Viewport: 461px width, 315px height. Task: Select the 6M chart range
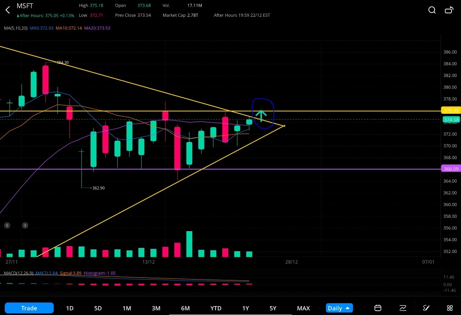[x=185, y=308]
